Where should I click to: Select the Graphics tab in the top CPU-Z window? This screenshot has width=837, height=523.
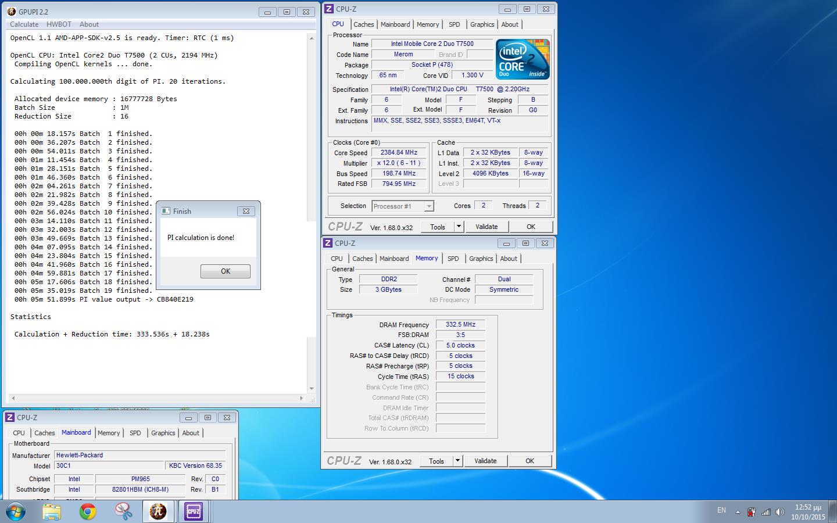(x=482, y=24)
